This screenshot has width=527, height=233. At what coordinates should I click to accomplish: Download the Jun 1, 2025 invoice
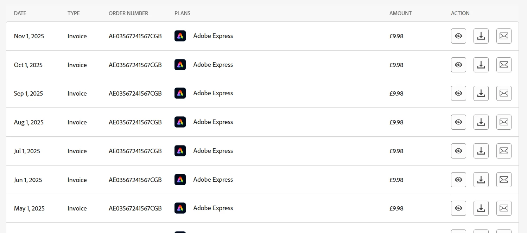coord(481,180)
